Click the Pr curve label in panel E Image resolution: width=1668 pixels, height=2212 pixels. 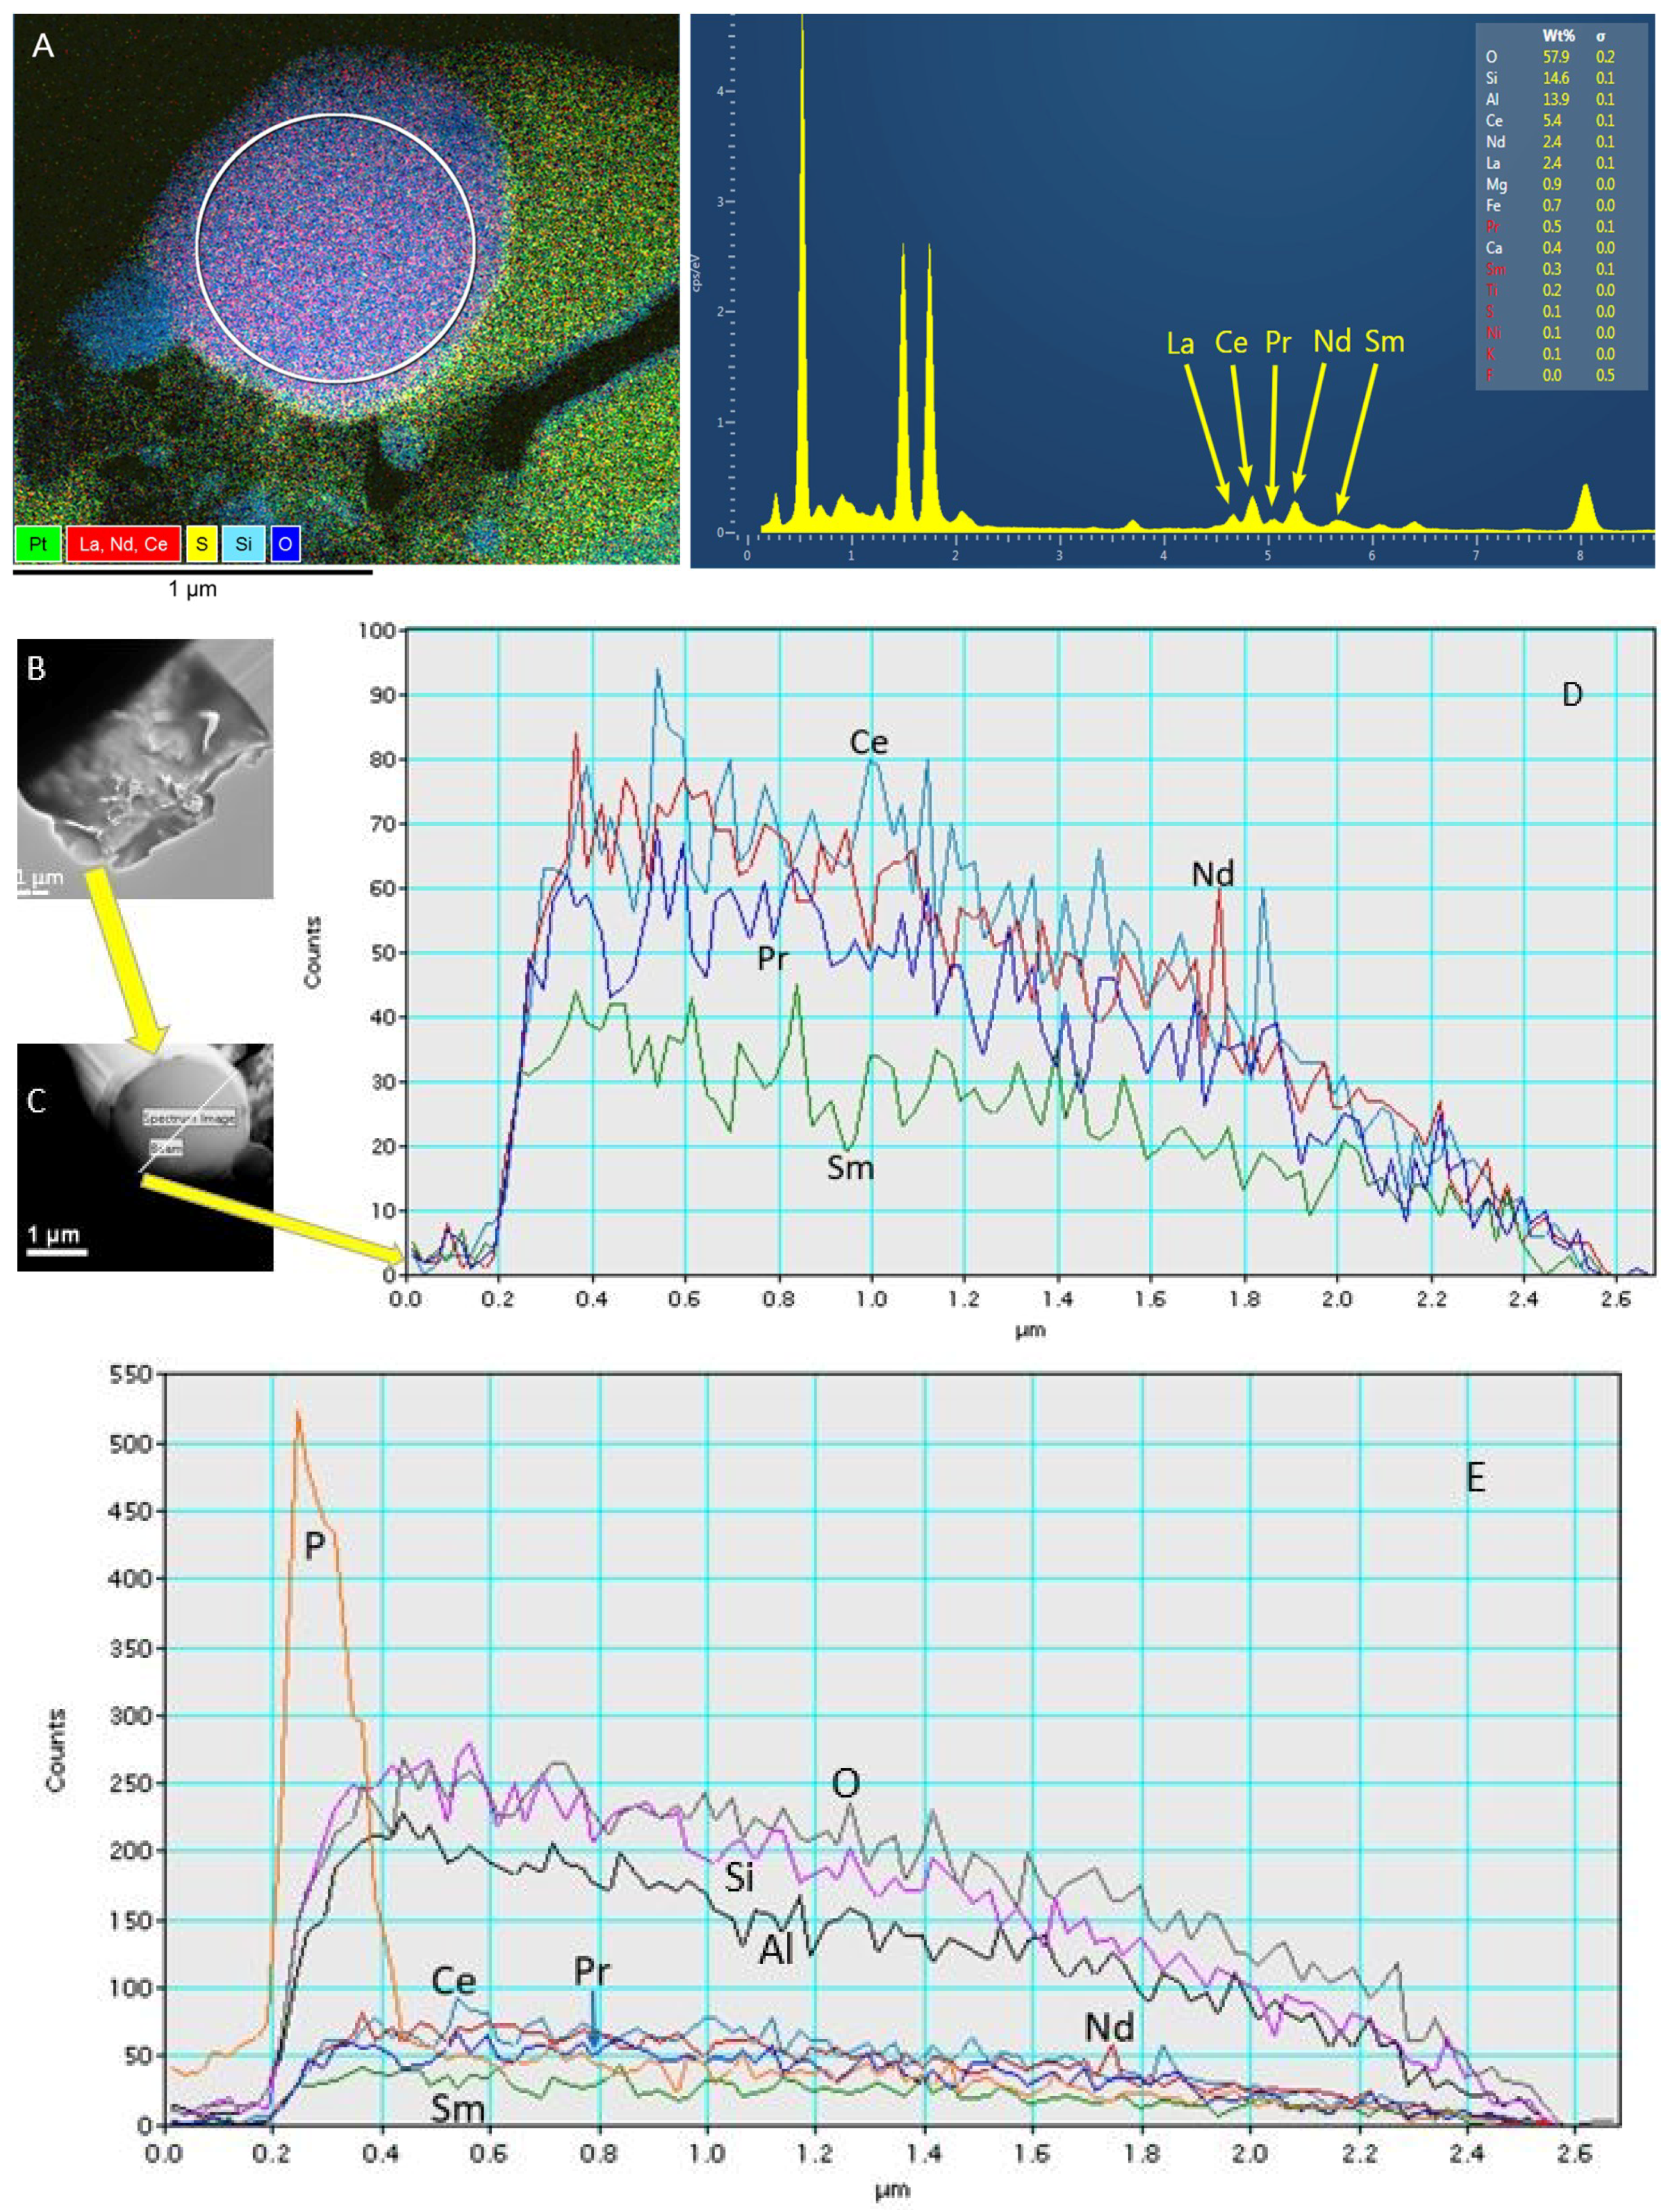point(591,1972)
